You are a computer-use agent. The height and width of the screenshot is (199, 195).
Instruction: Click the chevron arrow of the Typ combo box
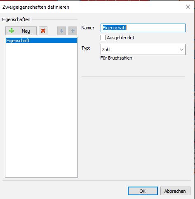pyautogui.click(x=182, y=50)
